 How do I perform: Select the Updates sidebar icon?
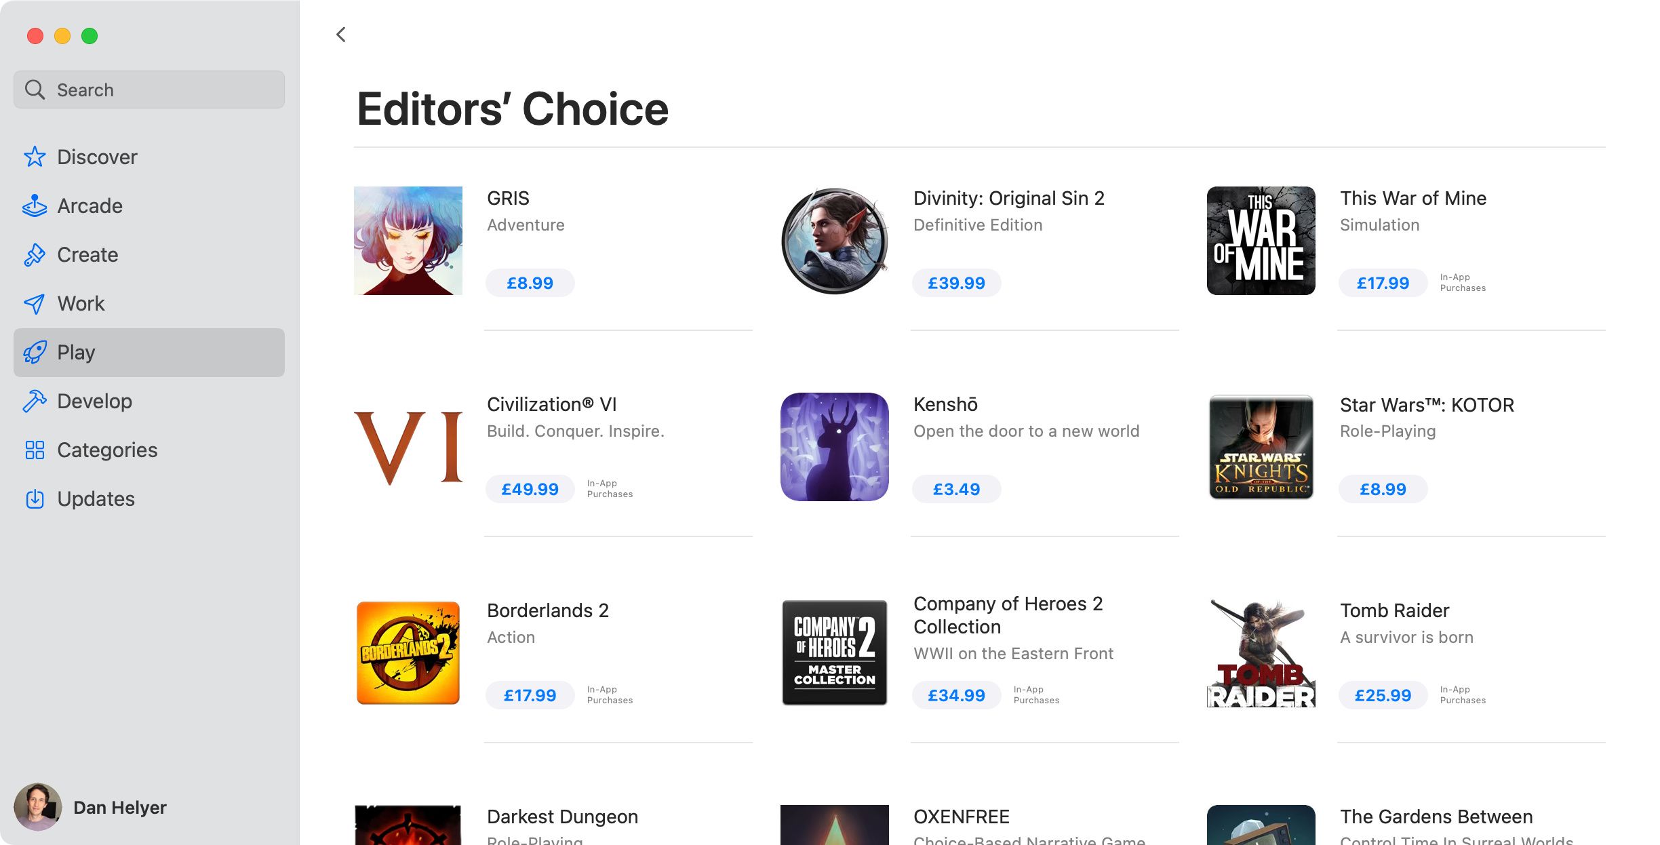point(35,498)
